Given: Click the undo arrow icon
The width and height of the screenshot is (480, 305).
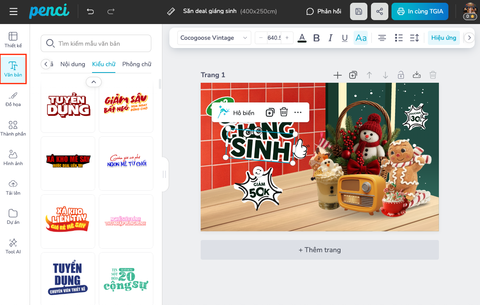Looking at the screenshot, I should (90, 11).
